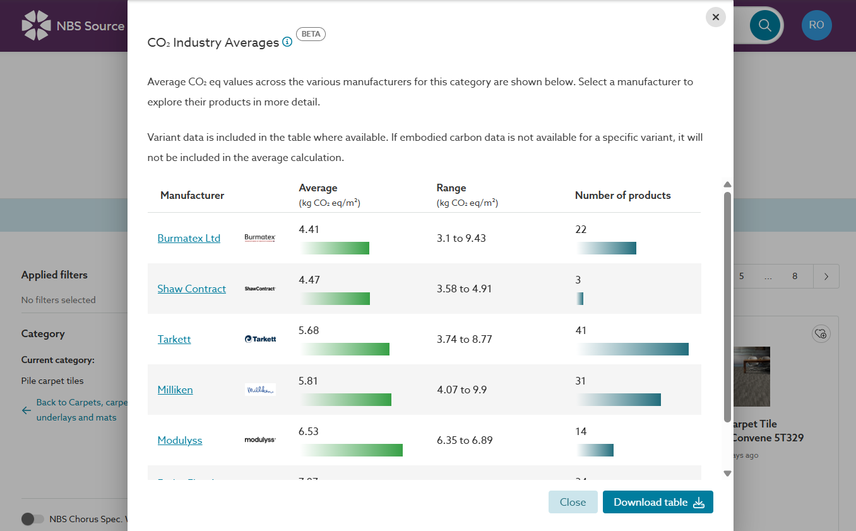
Task: Click the range value 3.74 to 8.77
Action: [x=464, y=339]
